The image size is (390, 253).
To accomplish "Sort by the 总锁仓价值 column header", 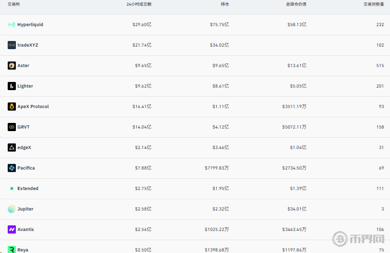I will pos(296,4).
